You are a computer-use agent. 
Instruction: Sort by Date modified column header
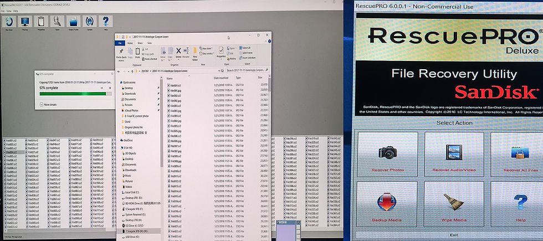(x=222, y=78)
